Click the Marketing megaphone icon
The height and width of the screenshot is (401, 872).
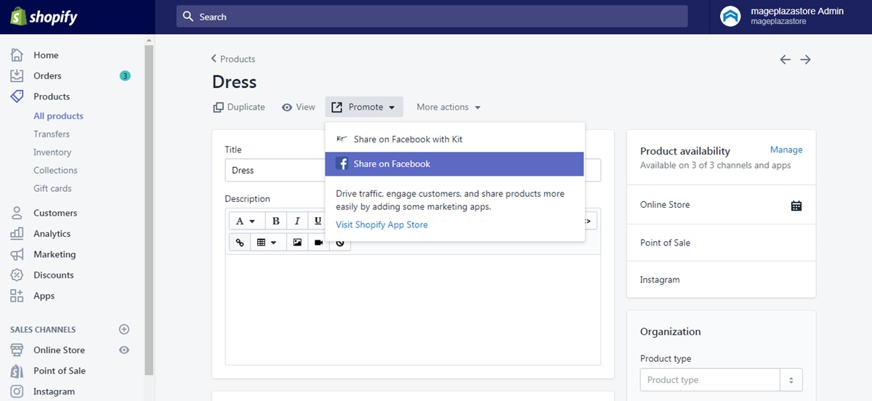point(17,254)
